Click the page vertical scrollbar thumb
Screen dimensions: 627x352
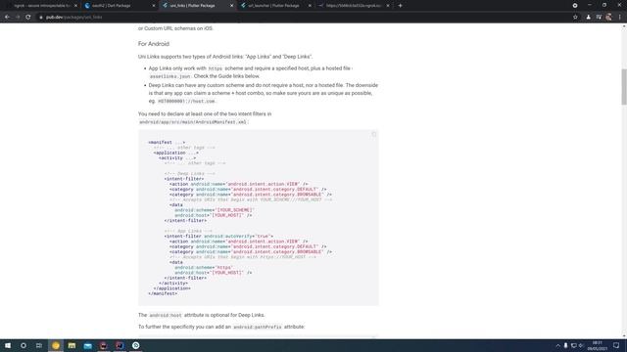click(624, 87)
